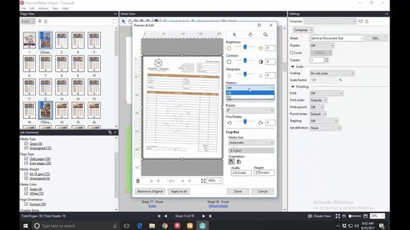The image size is (410, 230).
Task: Select the hand pan tool in Preview & Edit
Action: pos(250,34)
